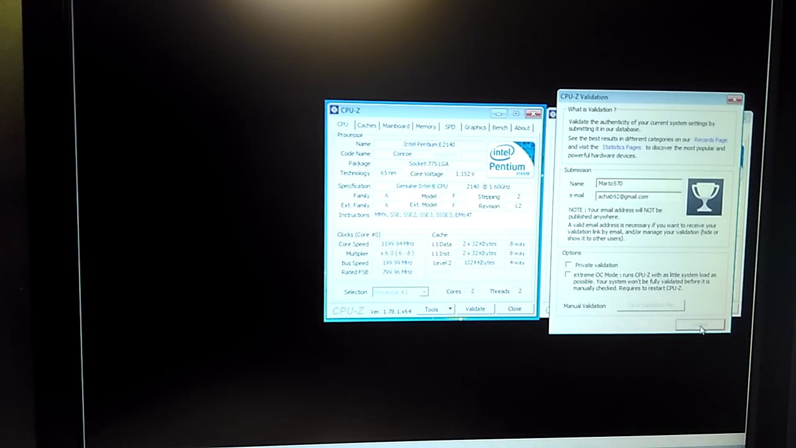Open the Graphics tab
796x448 pixels.
(x=475, y=128)
